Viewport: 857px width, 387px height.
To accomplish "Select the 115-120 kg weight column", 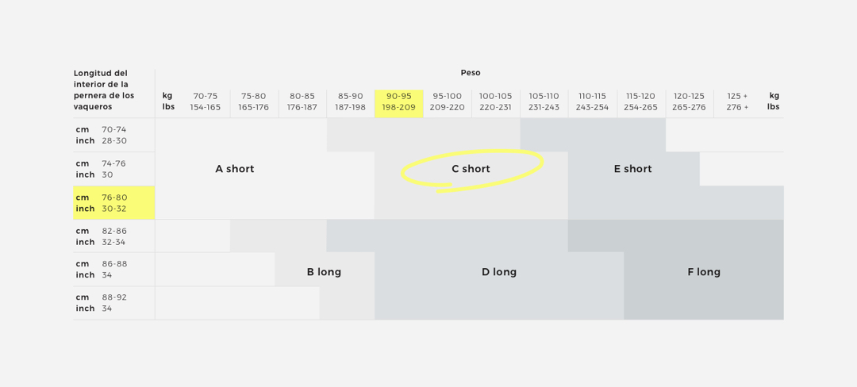I will click(x=640, y=102).
